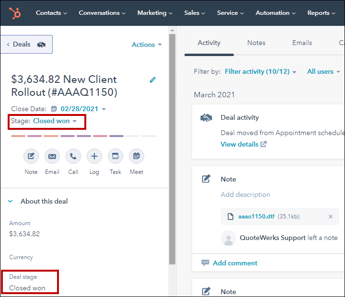Viewport: 345px width, 297px height.
Task: Switch to the Notes tab
Action: (256, 43)
